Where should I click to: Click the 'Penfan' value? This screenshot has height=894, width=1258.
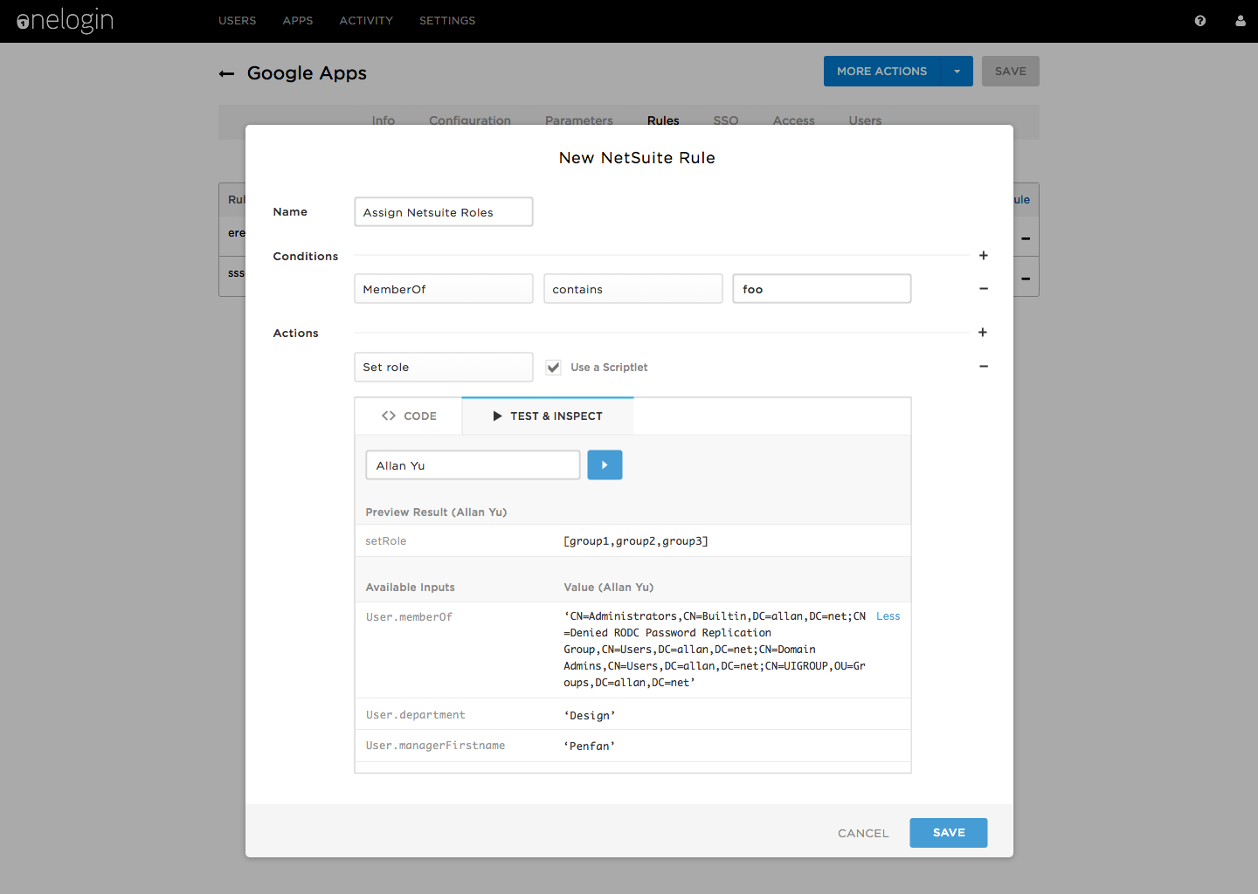click(590, 746)
